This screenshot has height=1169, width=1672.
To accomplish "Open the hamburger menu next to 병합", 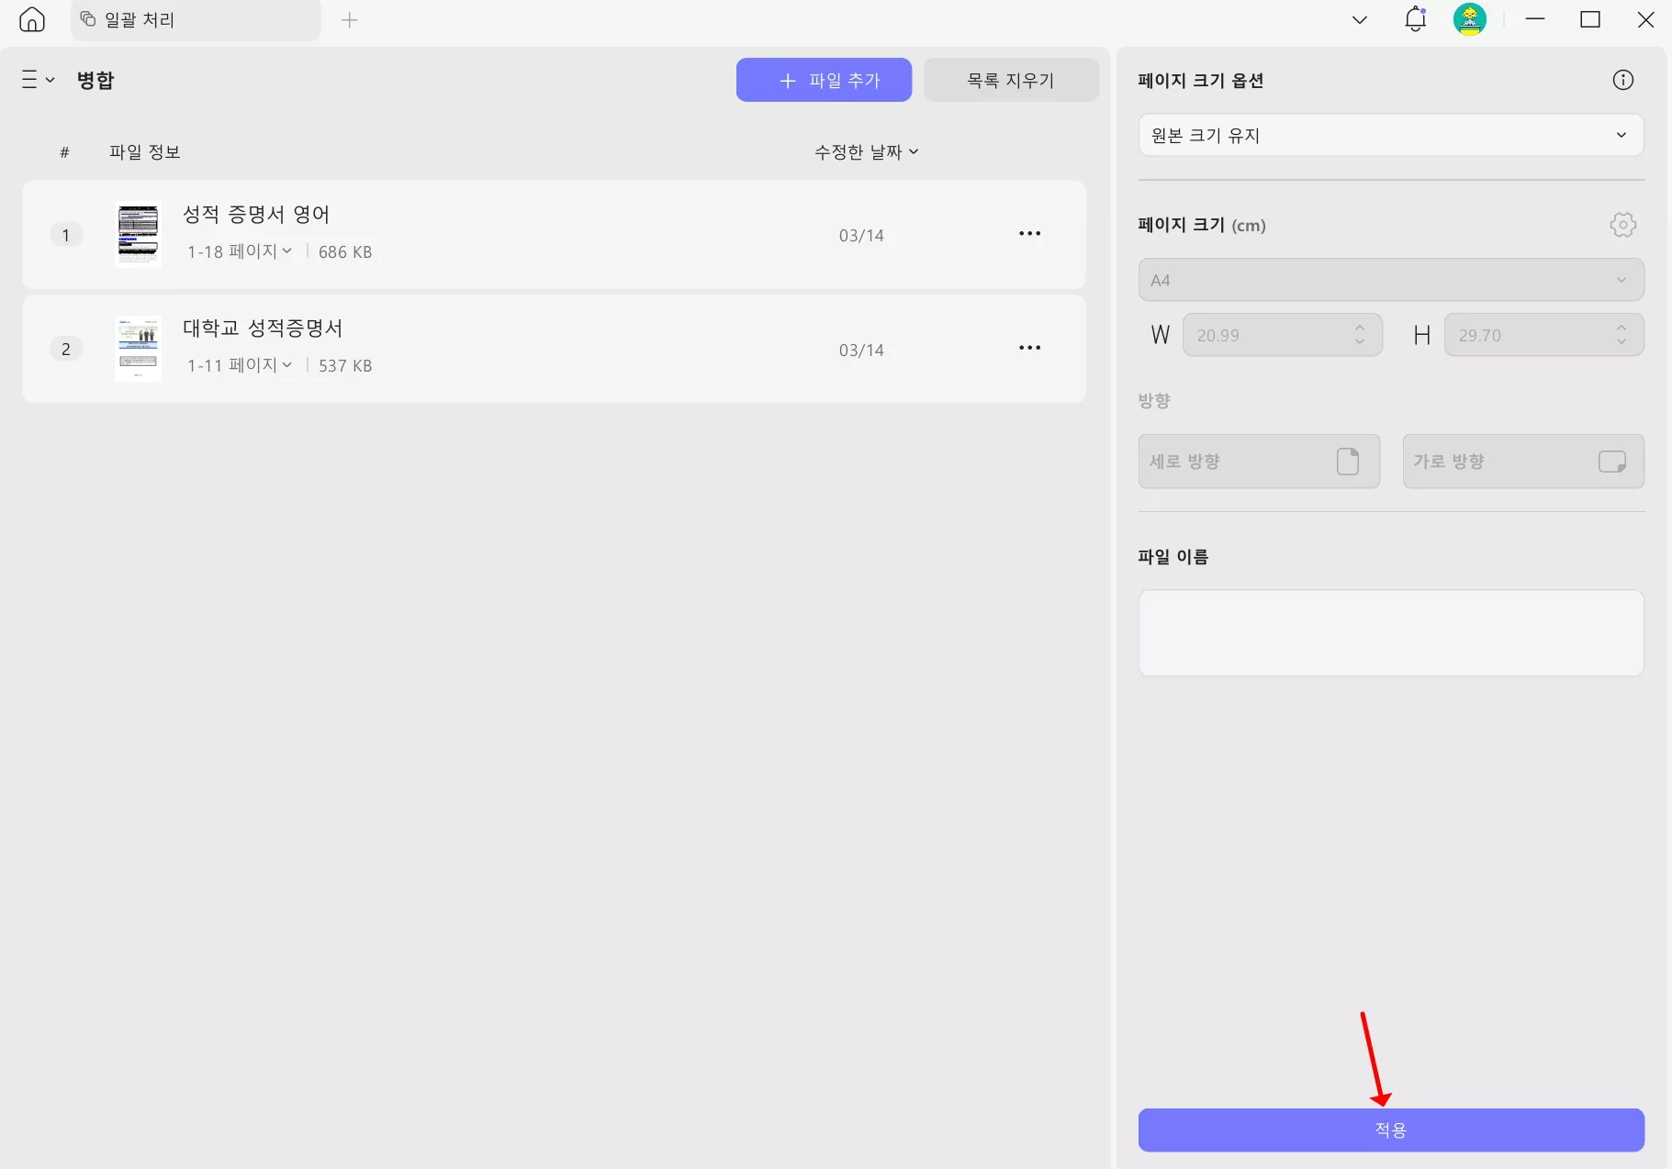I will (x=35, y=79).
